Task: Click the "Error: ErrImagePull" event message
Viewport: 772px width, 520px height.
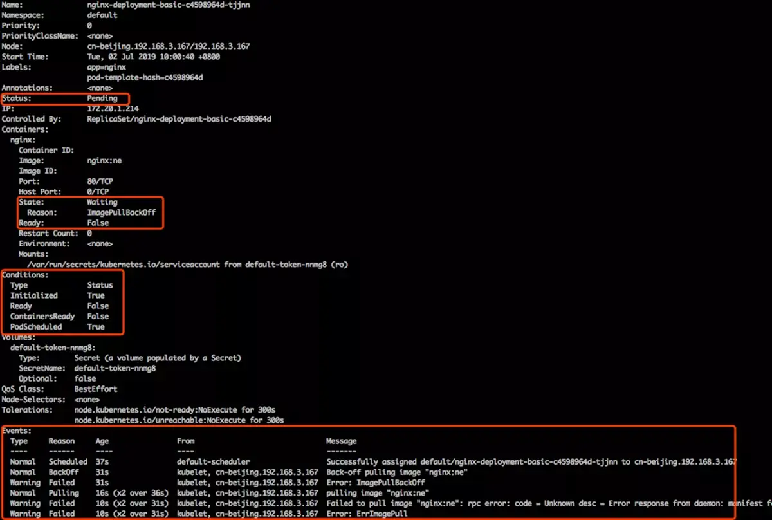Action: coord(367,514)
